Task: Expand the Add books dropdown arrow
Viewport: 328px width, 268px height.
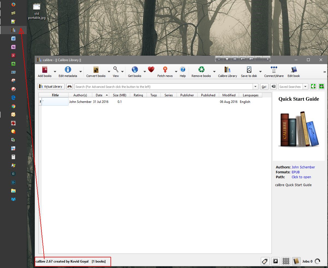Action: pos(55,72)
